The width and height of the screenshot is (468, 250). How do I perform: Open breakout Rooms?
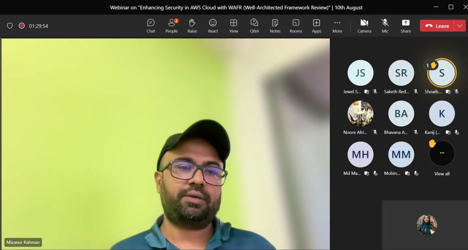(x=296, y=26)
